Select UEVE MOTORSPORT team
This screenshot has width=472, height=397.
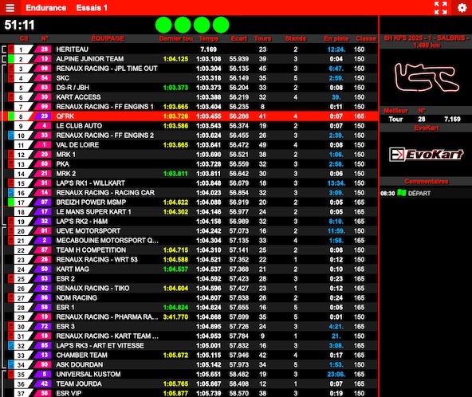click(88, 231)
